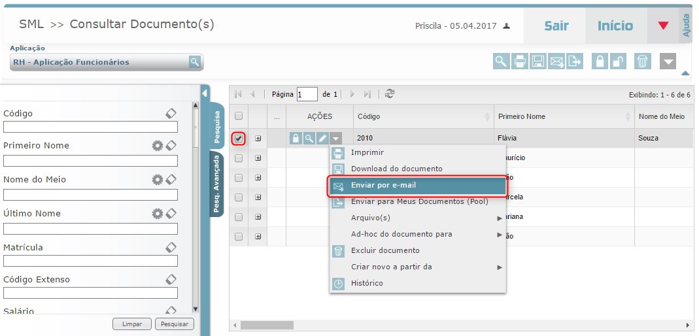The height and width of the screenshot is (336, 699).
Task: Click the top toolbar search magnifier icon
Action: tap(501, 61)
